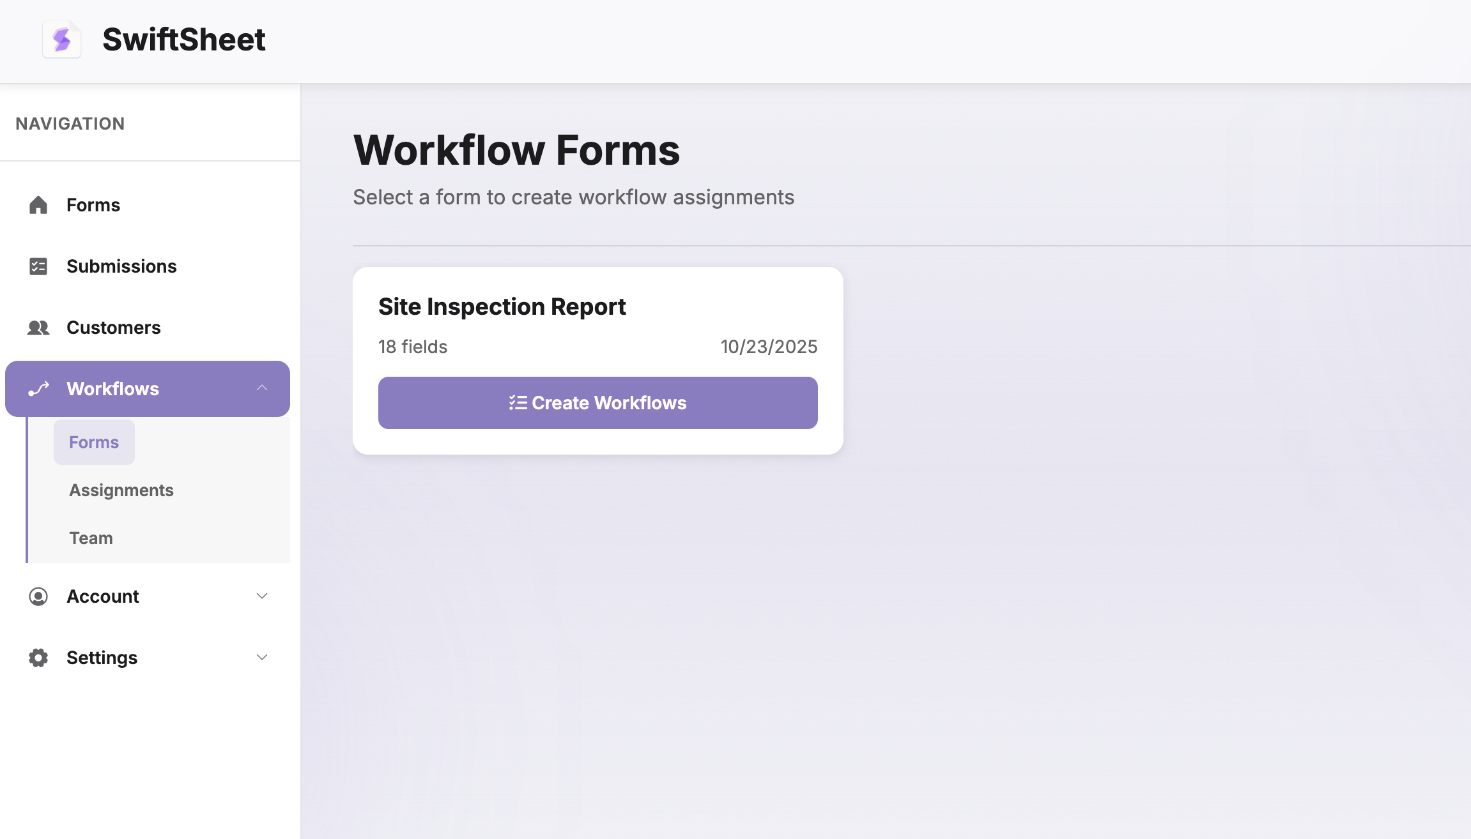
Task: Select the Forms home icon
Action: 38,204
